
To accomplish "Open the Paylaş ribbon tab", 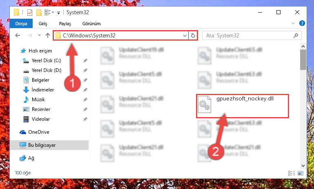I will pyautogui.click(x=65, y=24).
